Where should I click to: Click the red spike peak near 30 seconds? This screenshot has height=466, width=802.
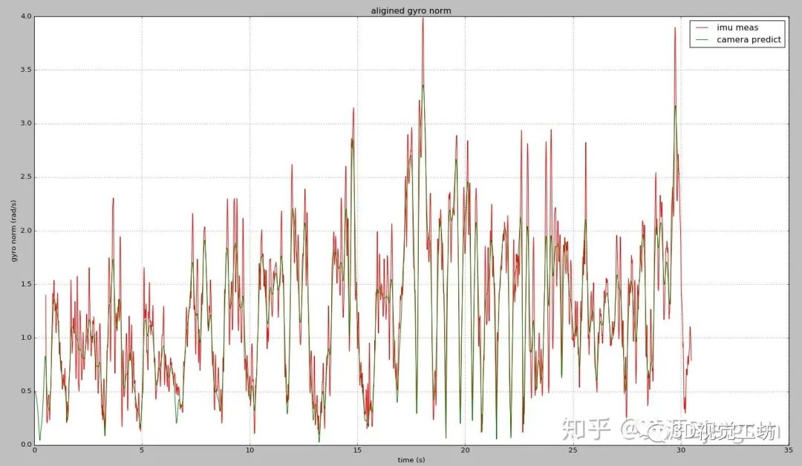[x=675, y=29]
